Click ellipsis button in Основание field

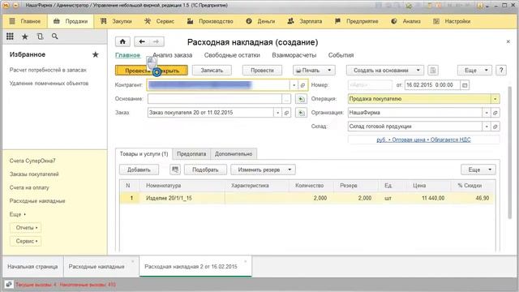(x=286, y=99)
